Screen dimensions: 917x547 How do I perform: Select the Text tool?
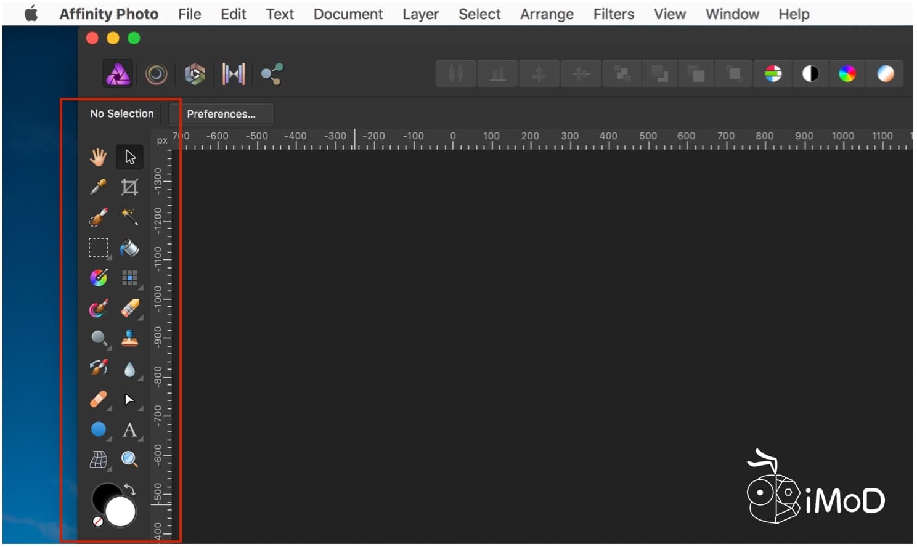pos(130,430)
